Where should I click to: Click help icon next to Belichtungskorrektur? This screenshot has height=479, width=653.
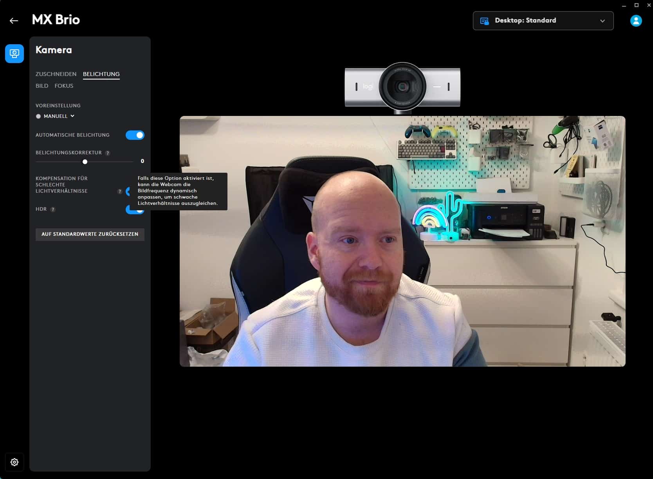click(x=108, y=153)
